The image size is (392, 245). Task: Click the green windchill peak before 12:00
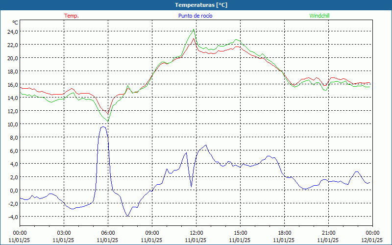coord(194,30)
